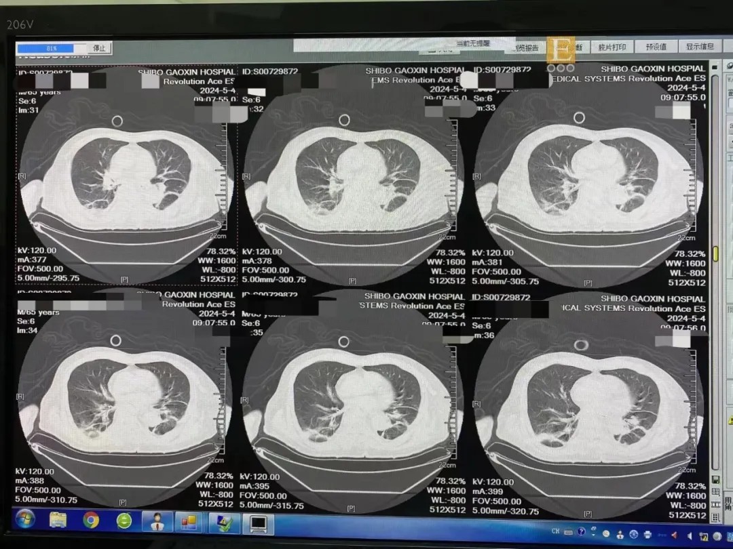733x549 pixels.
Task: Open the 显示信息 display info menu
Action: click(700, 47)
